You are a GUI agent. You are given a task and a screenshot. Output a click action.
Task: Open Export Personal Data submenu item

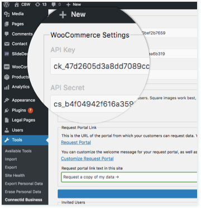[24, 184]
